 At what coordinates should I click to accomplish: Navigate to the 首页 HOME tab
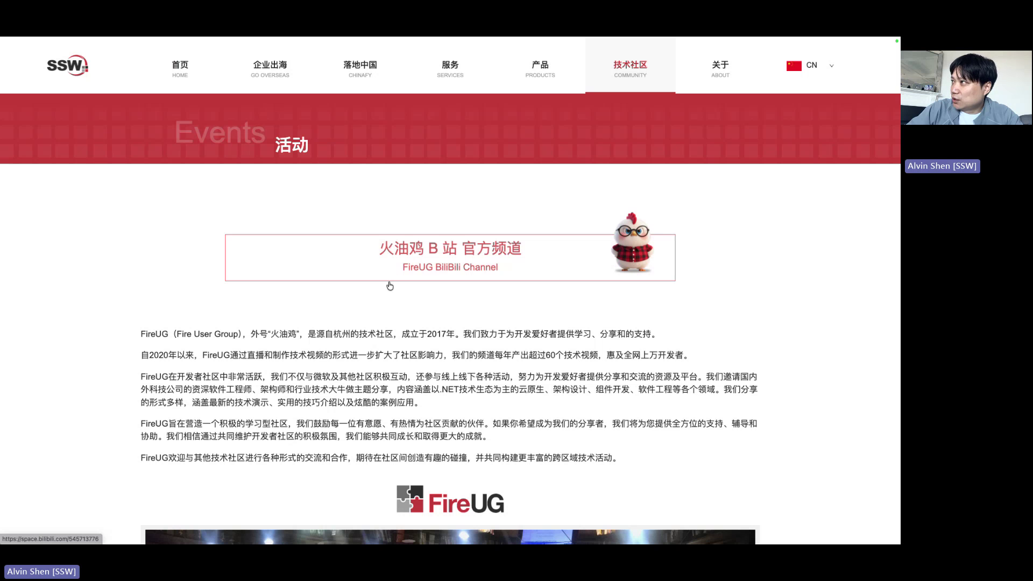point(180,68)
